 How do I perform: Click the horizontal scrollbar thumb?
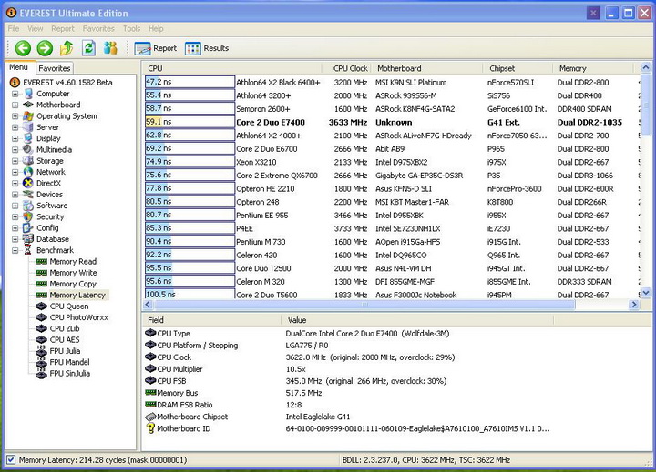coord(364,305)
